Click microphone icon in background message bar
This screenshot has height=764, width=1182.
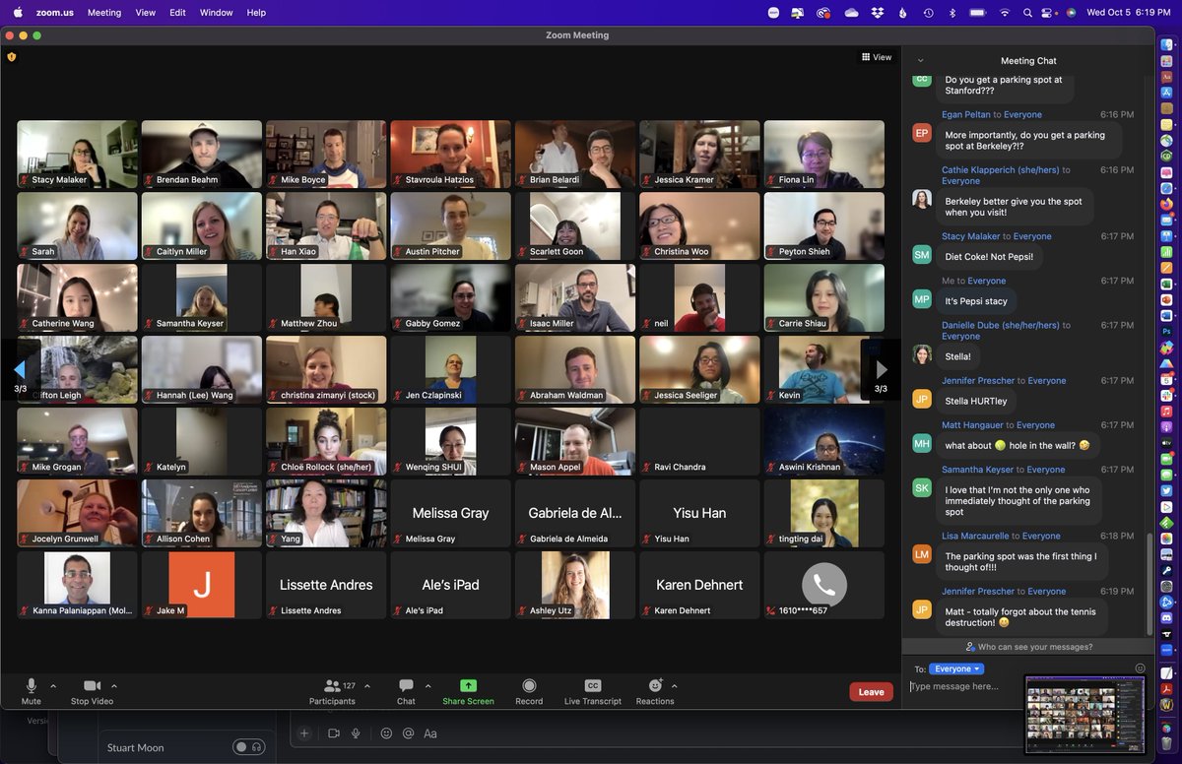click(x=356, y=733)
